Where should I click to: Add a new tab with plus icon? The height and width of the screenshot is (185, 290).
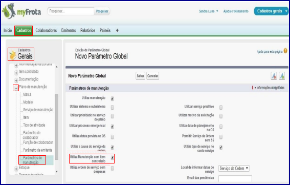click(x=117, y=30)
